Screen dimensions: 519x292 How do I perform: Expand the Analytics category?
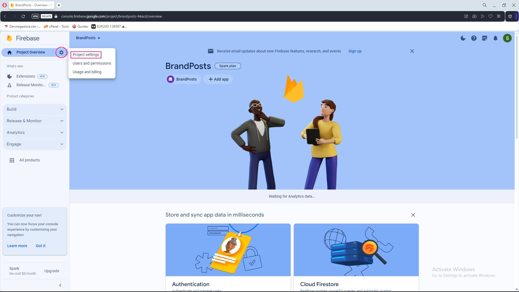pyautogui.click(x=35, y=132)
